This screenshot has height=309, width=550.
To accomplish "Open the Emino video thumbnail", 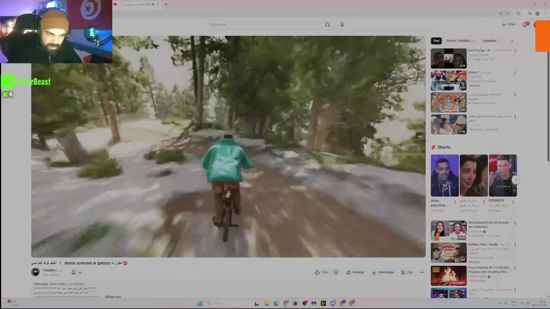I will [x=449, y=80].
